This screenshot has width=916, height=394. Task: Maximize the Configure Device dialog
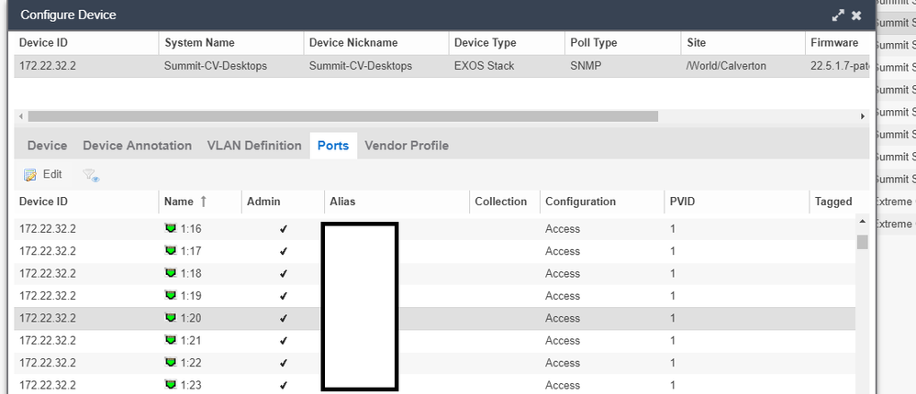837,16
